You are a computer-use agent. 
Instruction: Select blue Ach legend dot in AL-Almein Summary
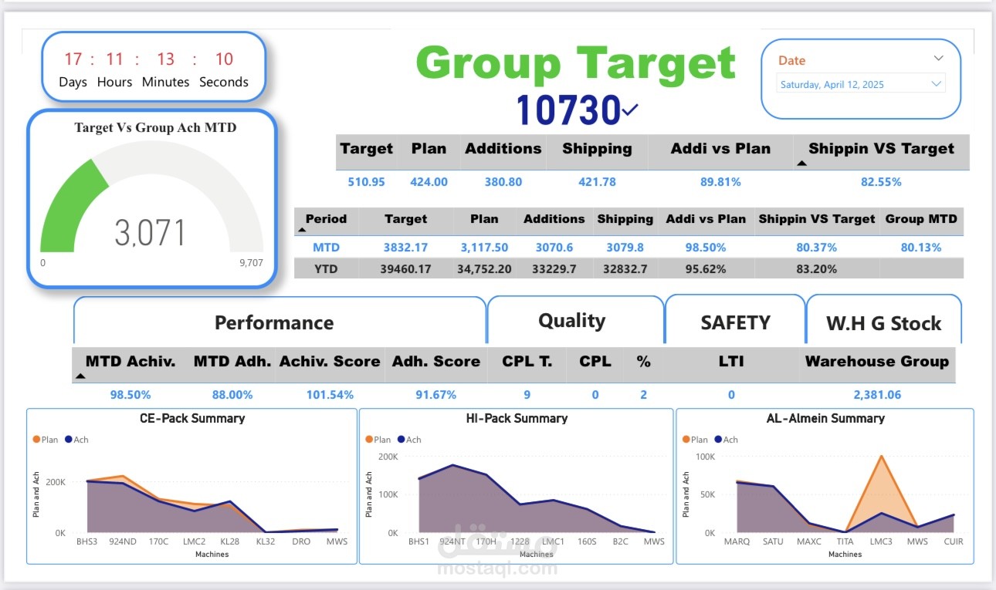[719, 440]
